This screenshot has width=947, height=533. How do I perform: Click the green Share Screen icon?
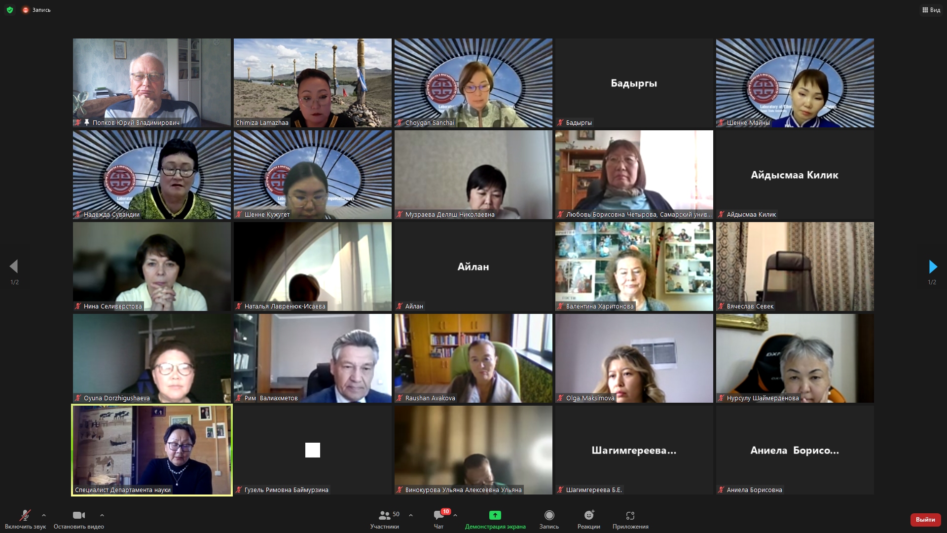pos(495,515)
